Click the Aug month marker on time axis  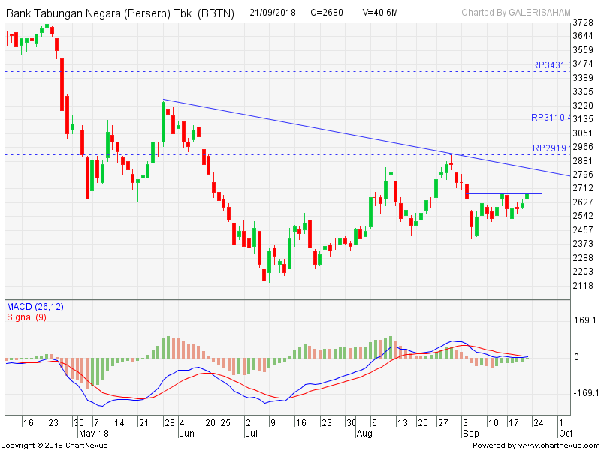pos(364,433)
